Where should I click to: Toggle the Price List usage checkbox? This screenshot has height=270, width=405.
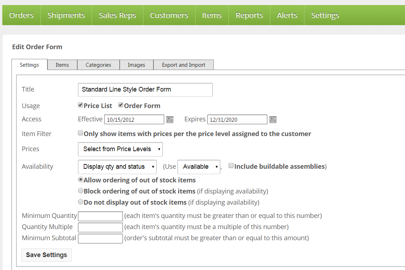[80, 105]
